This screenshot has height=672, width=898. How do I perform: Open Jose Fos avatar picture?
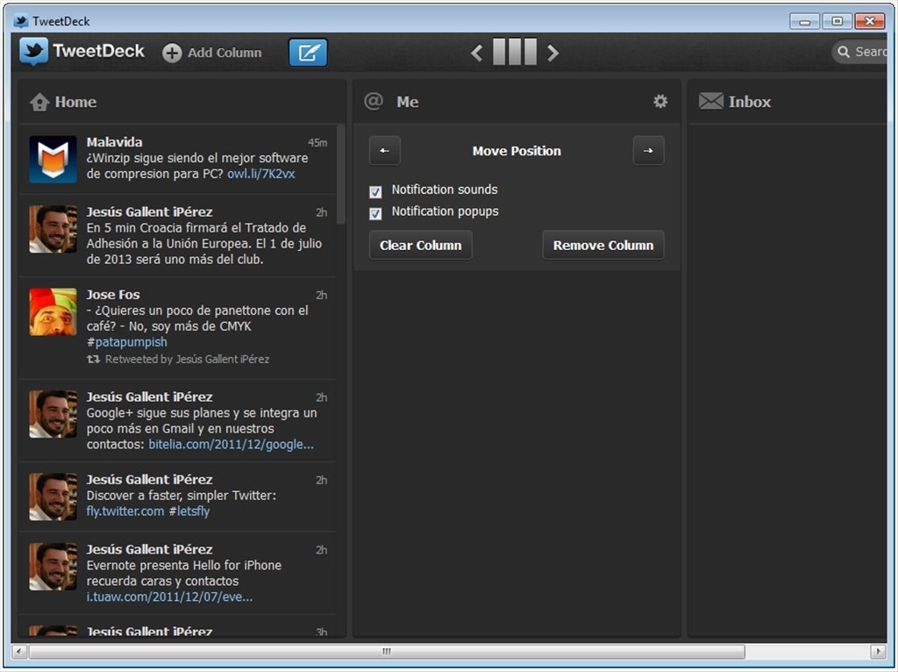53,311
